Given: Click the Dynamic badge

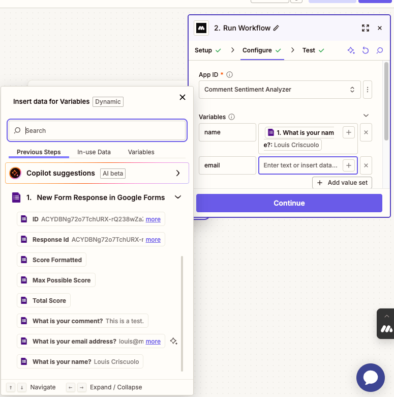Looking at the screenshot, I should click(108, 102).
